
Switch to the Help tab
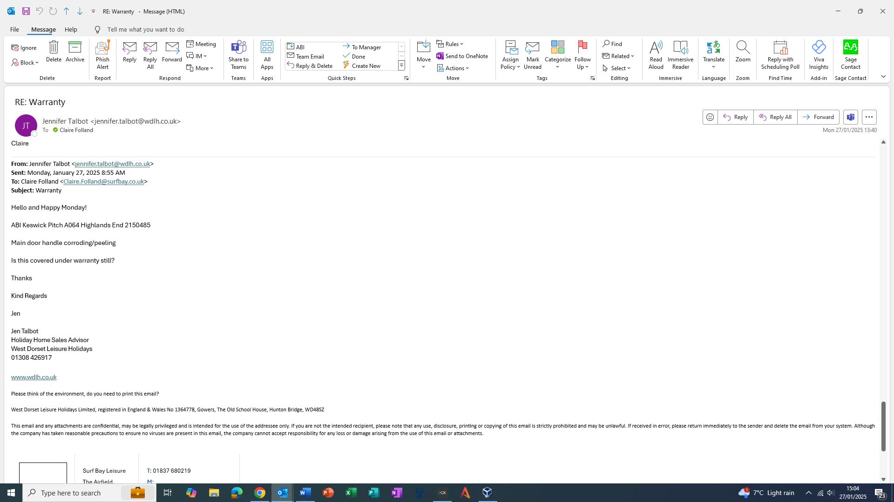tap(71, 30)
